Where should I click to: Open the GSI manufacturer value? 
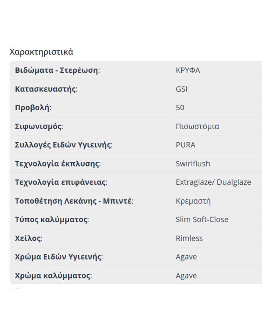(x=182, y=89)
